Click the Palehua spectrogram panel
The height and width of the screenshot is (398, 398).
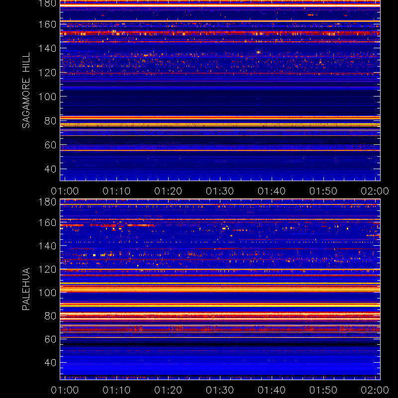220,290
